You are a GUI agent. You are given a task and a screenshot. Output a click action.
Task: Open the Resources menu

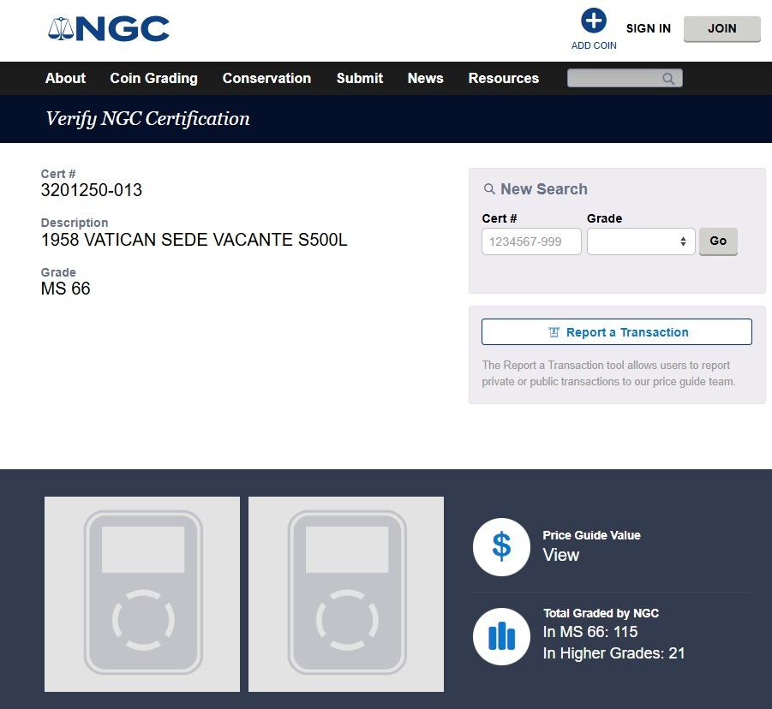point(503,78)
